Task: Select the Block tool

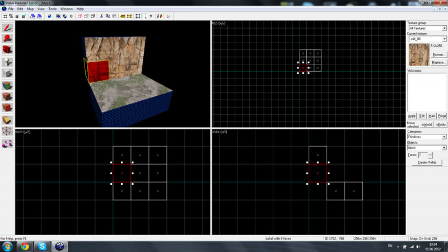Action: pyautogui.click(x=7, y=73)
